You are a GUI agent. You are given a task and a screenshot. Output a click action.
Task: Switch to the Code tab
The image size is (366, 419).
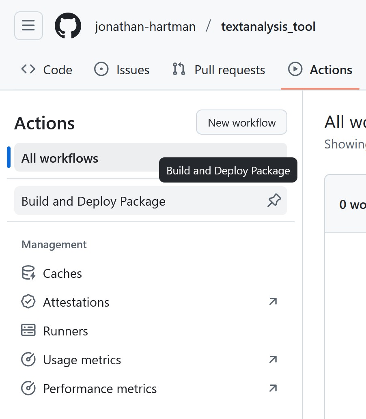coord(47,70)
